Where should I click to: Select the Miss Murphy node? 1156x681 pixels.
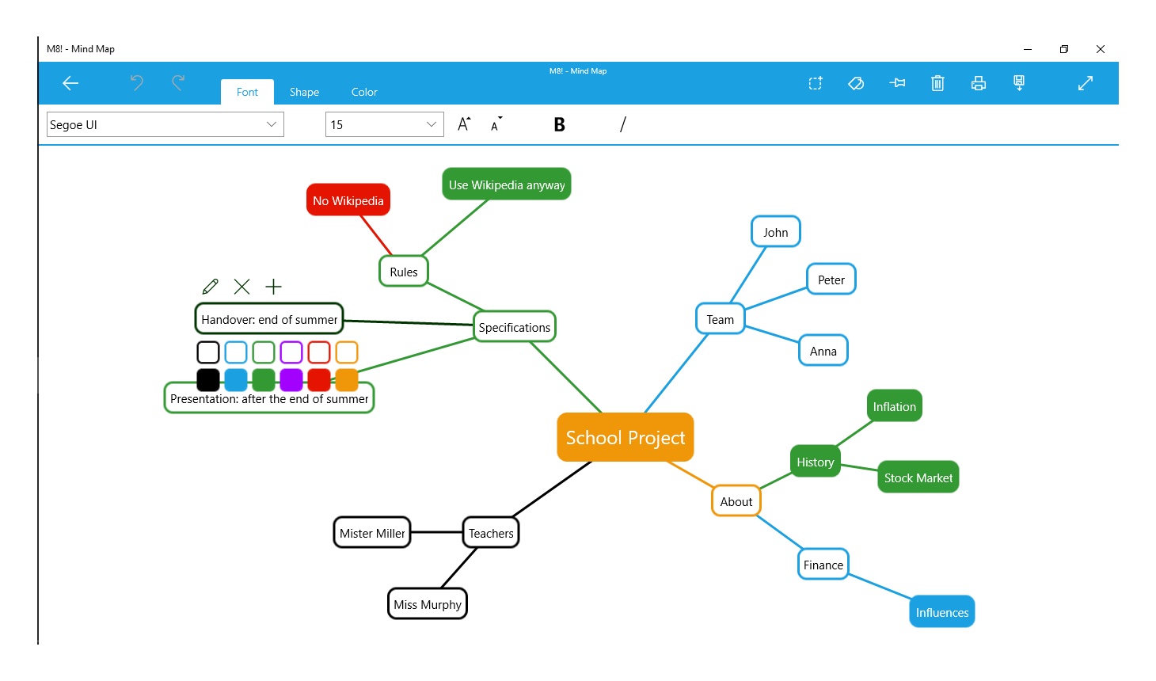[x=428, y=604]
